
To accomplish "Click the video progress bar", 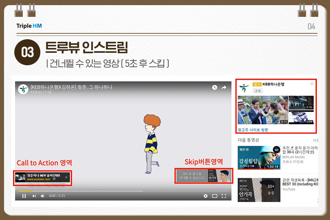I will [123, 191].
